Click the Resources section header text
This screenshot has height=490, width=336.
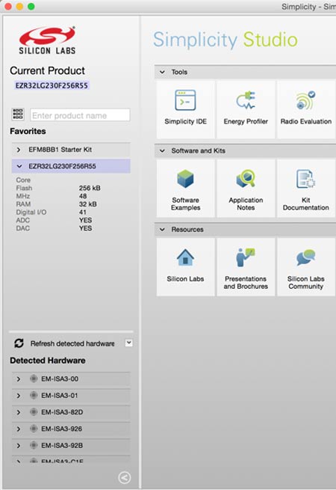click(187, 230)
